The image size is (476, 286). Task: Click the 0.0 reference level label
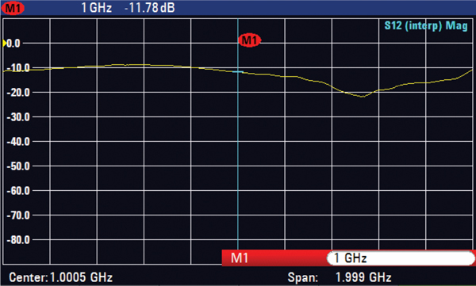(x=13, y=44)
